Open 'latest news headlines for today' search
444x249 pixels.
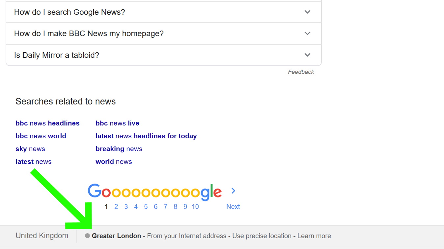(146, 136)
